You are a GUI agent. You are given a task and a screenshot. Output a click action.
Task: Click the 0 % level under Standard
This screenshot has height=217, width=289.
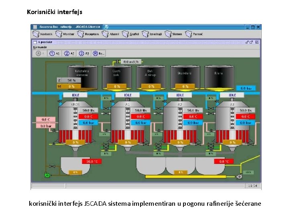(185, 86)
